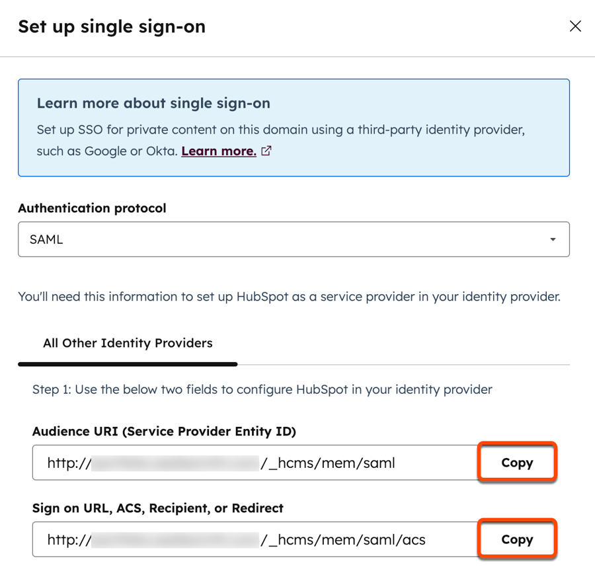Close the single sign-on setup dialog
The height and width of the screenshot is (575, 595).
pos(575,26)
